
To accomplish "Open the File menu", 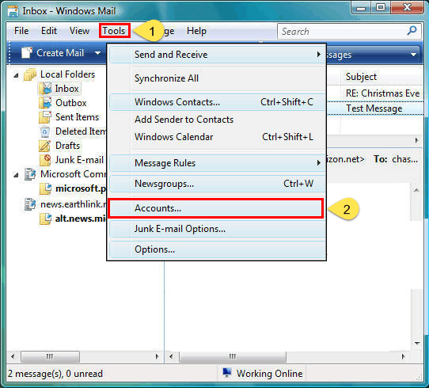I will 21,31.
